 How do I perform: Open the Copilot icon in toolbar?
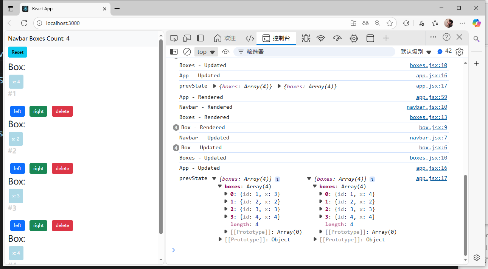[476, 23]
